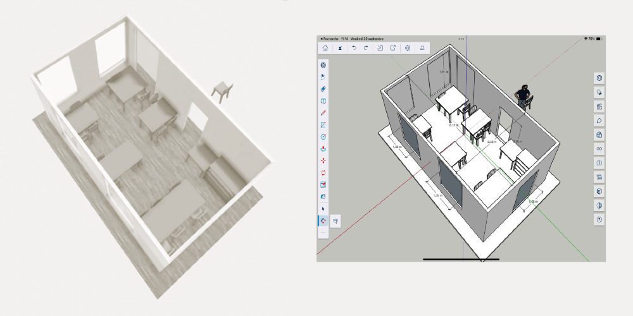Open the share/export menu
This screenshot has width=633, height=316.
(393, 48)
